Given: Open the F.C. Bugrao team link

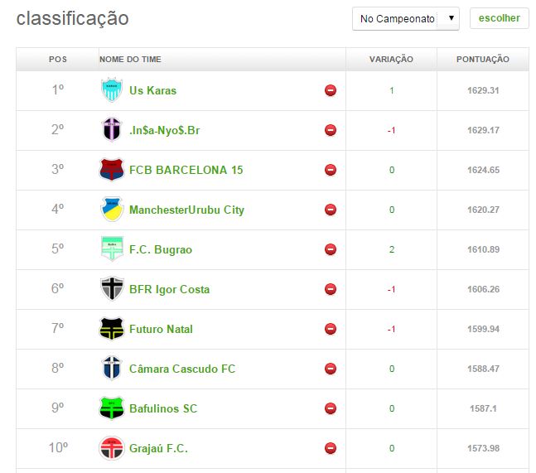Looking at the screenshot, I should click(x=161, y=249).
